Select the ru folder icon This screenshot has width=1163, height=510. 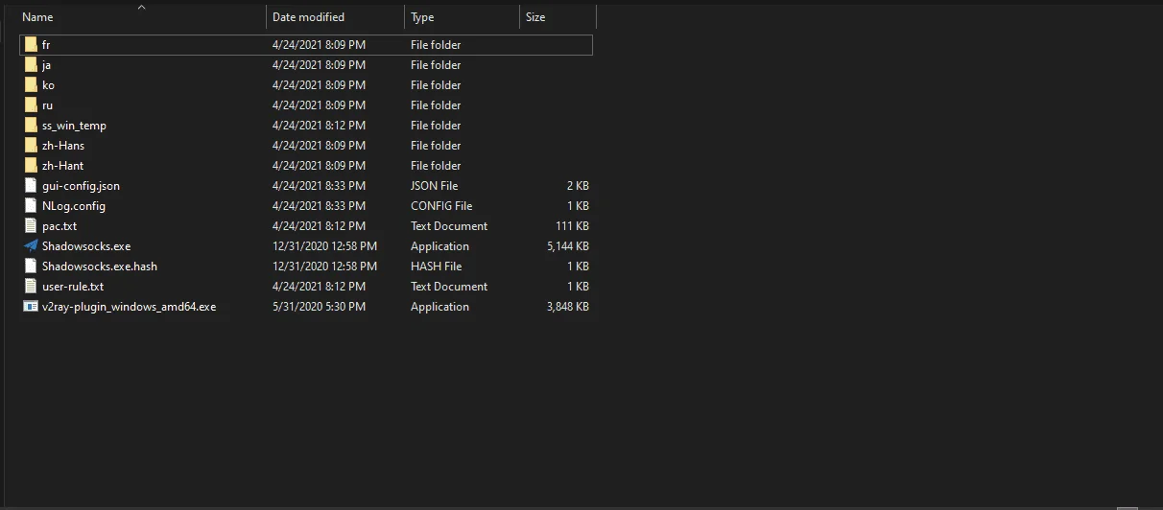click(x=31, y=105)
